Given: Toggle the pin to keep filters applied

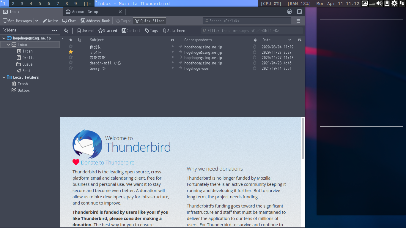Looking at the screenshot, I should tap(66, 31).
